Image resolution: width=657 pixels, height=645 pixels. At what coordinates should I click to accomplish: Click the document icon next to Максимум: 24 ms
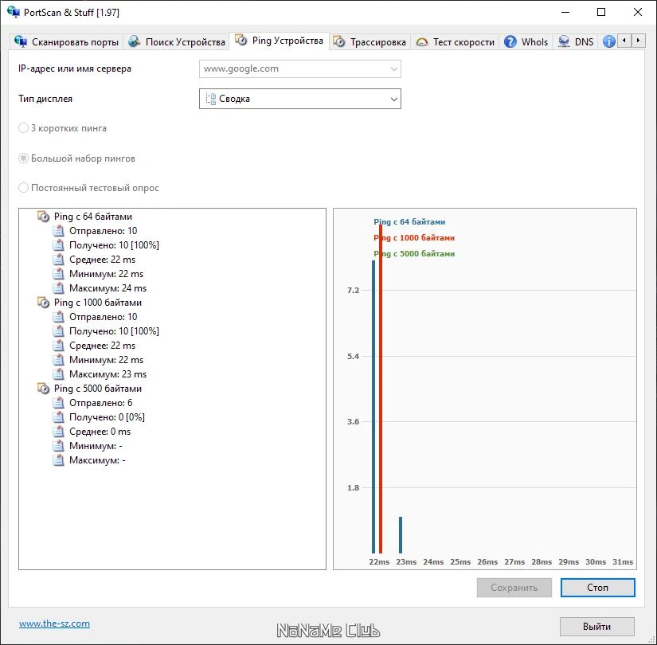(59, 288)
